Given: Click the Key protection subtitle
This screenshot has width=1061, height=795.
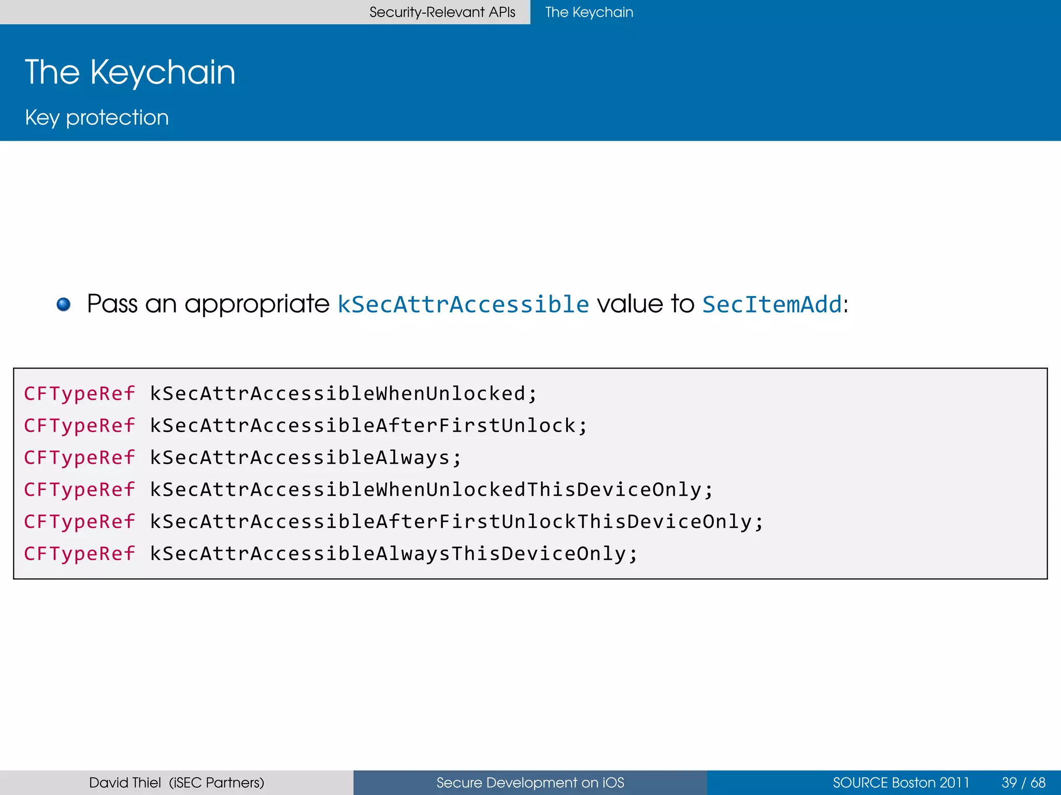Looking at the screenshot, I should pyautogui.click(x=97, y=117).
